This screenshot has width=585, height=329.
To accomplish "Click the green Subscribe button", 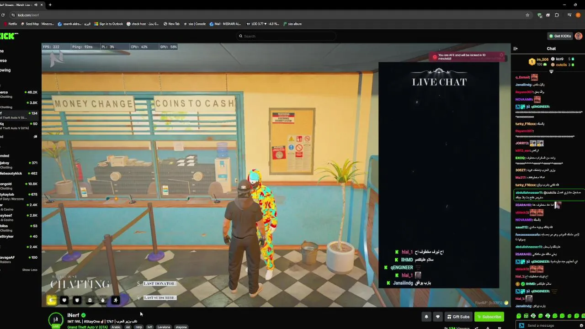I will [489, 317].
